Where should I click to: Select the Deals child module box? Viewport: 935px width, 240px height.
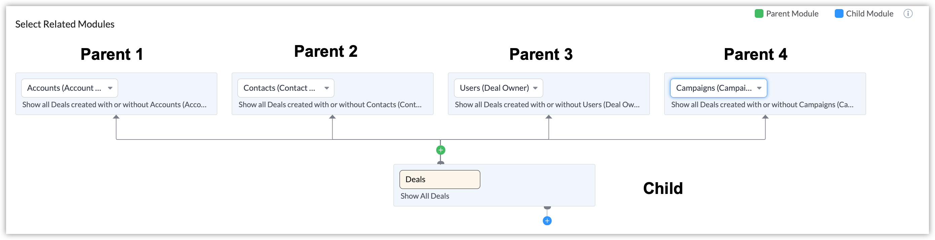tap(440, 179)
